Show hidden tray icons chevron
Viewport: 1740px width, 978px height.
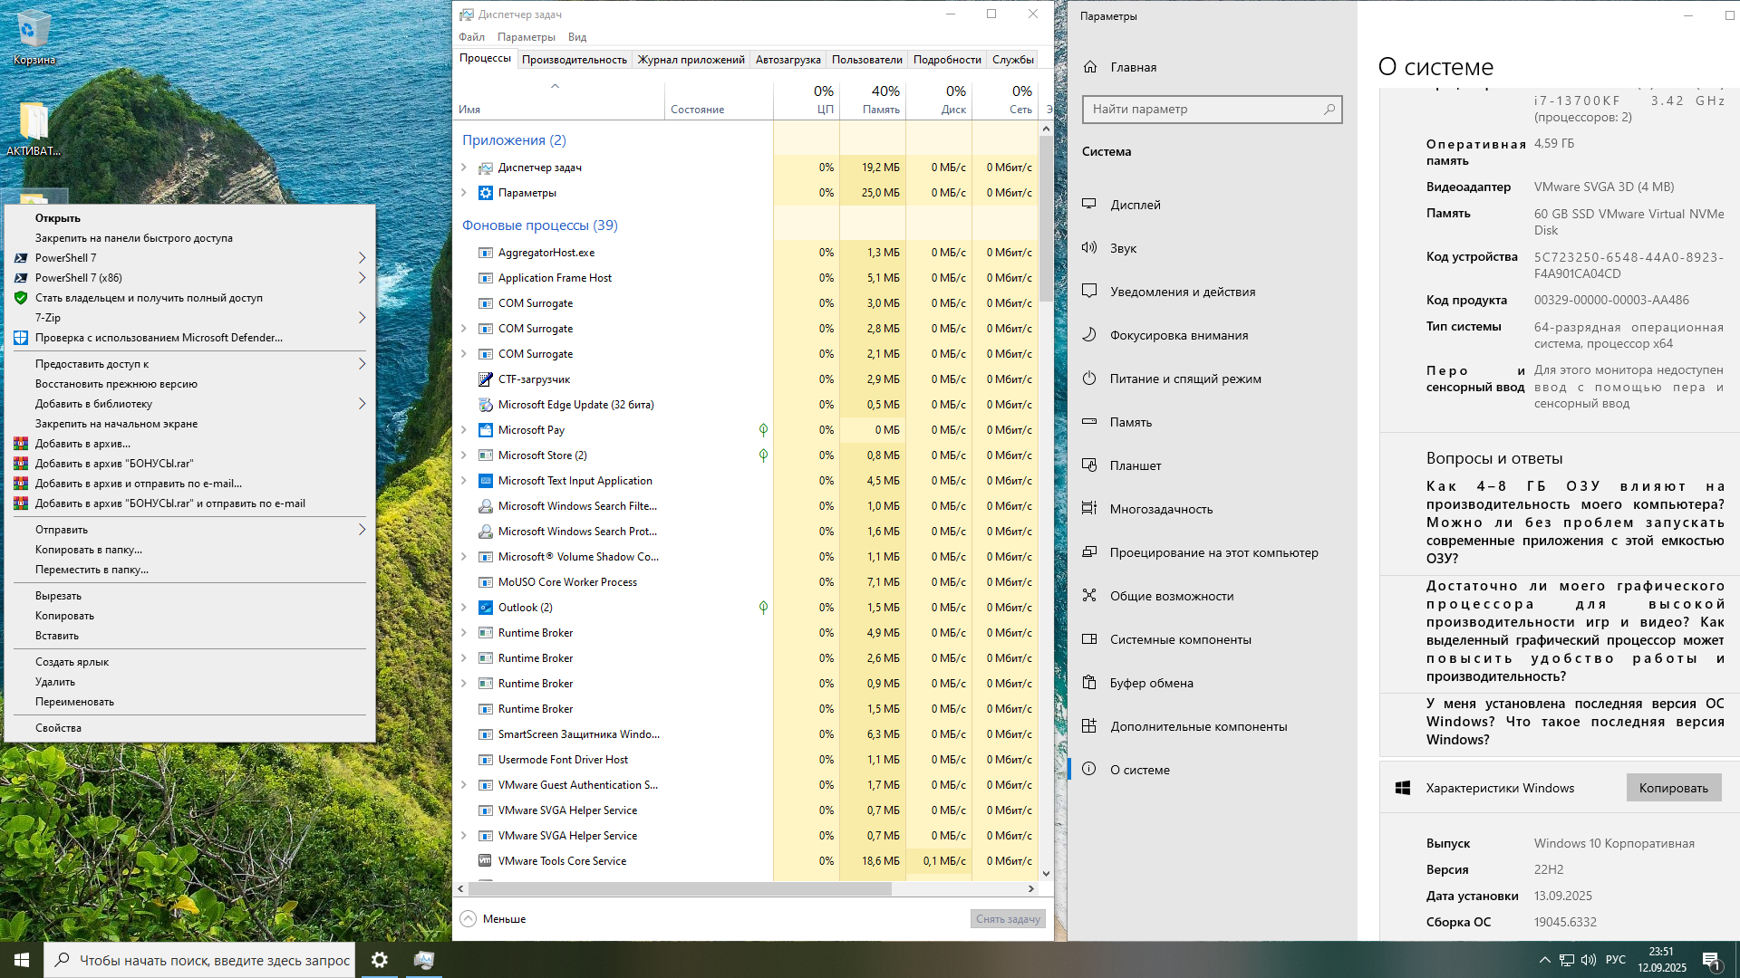tap(1544, 960)
